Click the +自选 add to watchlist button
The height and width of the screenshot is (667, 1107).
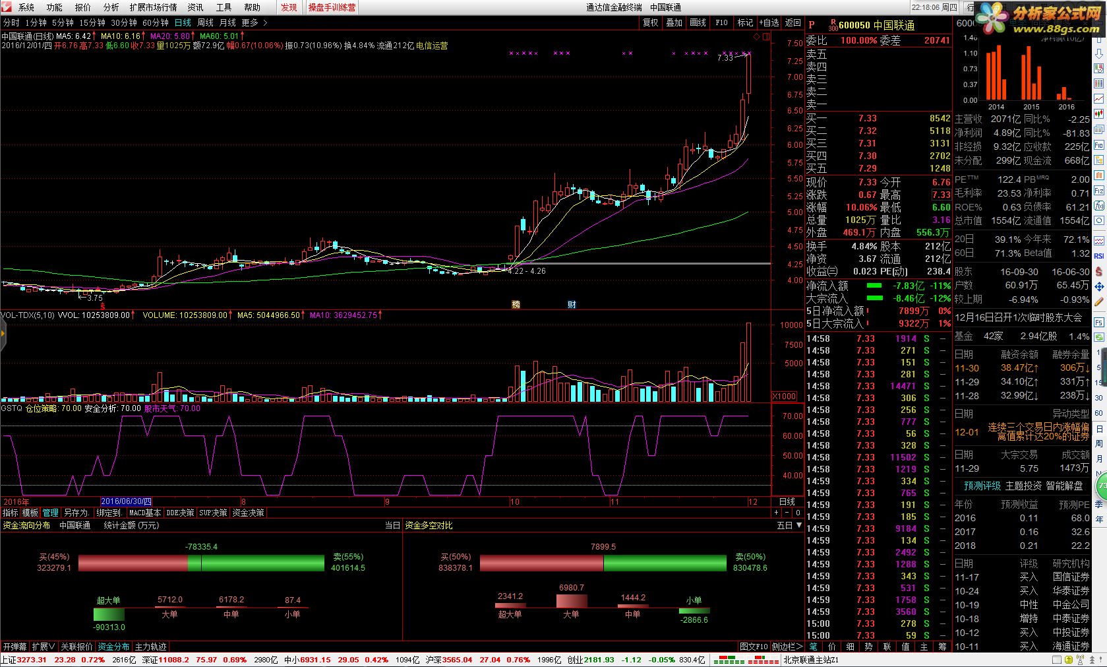pyautogui.click(x=769, y=22)
